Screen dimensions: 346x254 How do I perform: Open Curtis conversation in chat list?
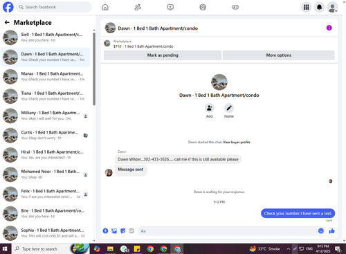click(x=46, y=135)
